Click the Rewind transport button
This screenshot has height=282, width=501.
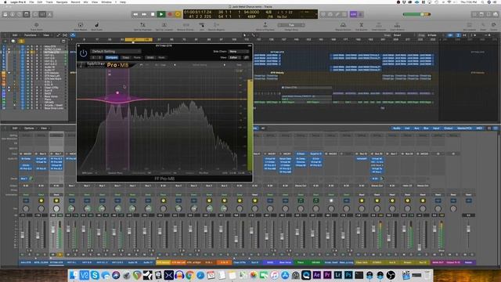tap(135, 14)
